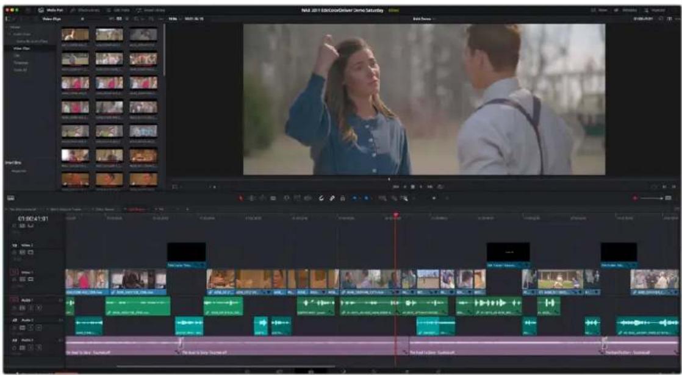Image resolution: width=682 pixels, height=375 pixels.
Task: Lock the Audio 3 track
Action: tap(15, 348)
